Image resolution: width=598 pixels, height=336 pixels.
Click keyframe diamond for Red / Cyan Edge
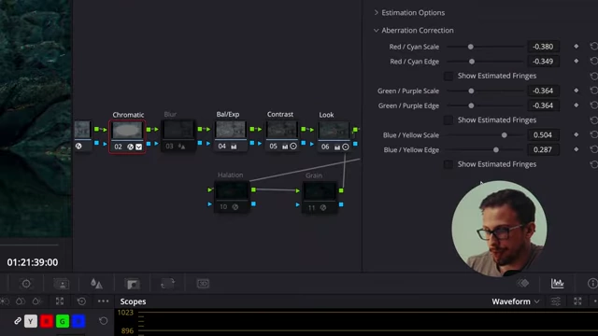click(576, 61)
